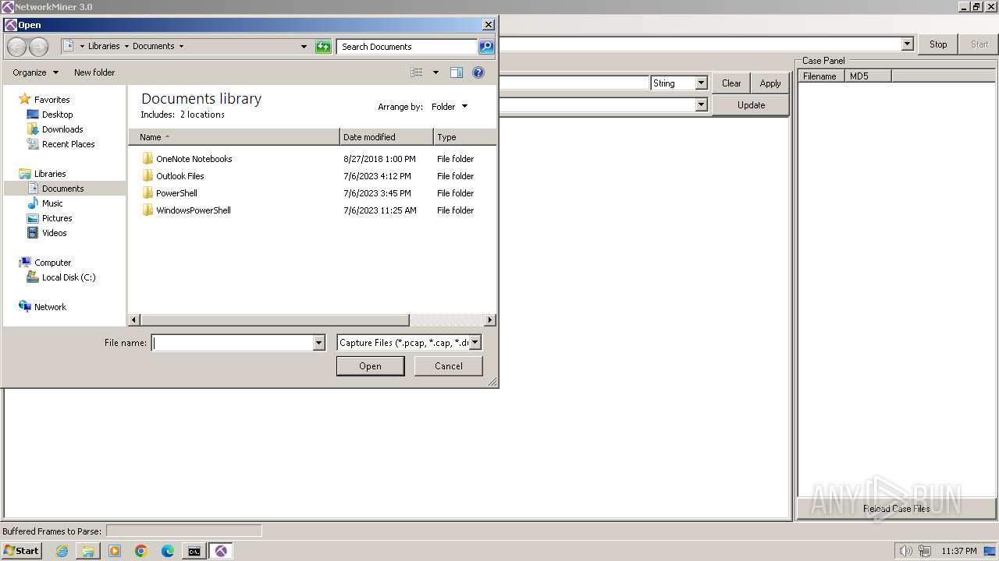The image size is (999, 561).
Task: Click the Search Documents field
Action: (407, 47)
